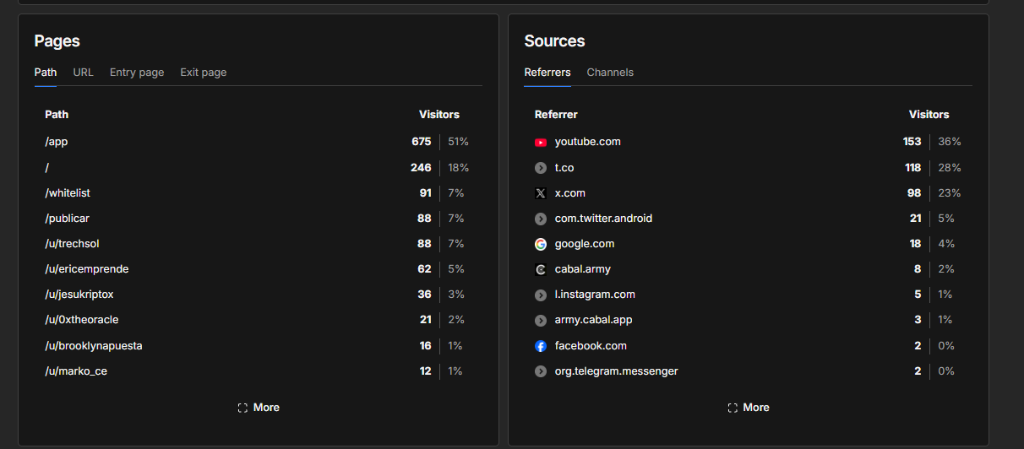The width and height of the screenshot is (1024, 449).
Task: Click the Referrer column header
Action: click(x=556, y=115)
